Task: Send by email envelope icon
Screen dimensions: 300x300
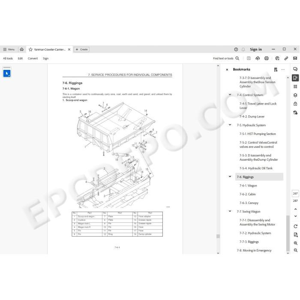Action: point(295,58)
